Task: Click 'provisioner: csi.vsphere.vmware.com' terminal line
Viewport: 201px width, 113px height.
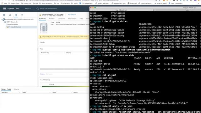Action: [112, 95]
